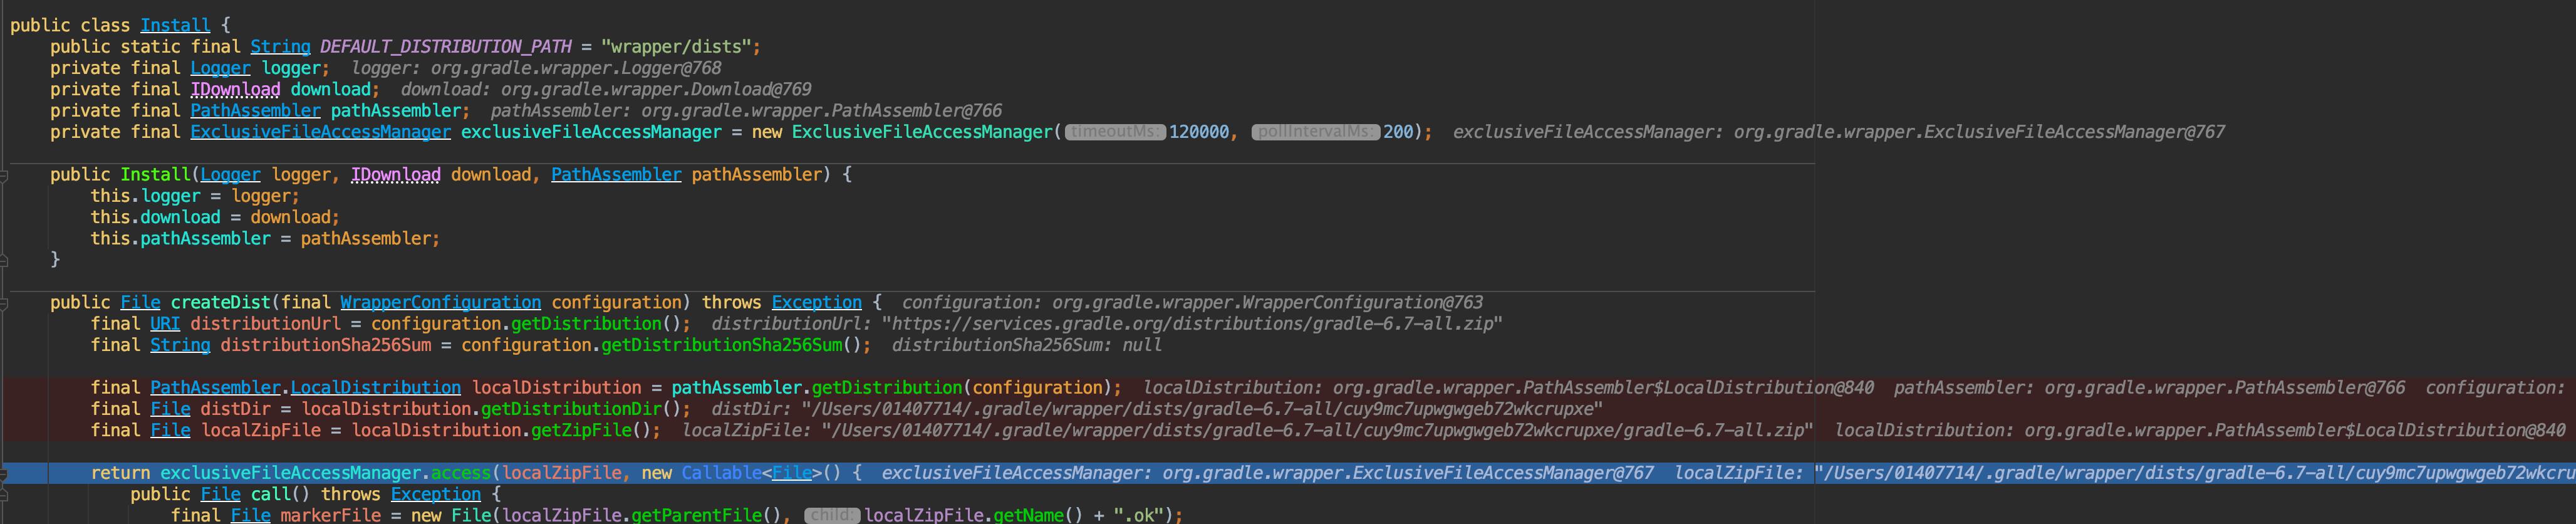2576x524 pixels.
Task: Collapse the fold marker on return line
Action: 4,473
